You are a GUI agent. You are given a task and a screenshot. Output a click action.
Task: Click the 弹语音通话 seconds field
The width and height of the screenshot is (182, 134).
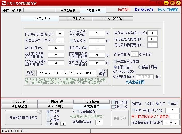click(x=134, y=54)
